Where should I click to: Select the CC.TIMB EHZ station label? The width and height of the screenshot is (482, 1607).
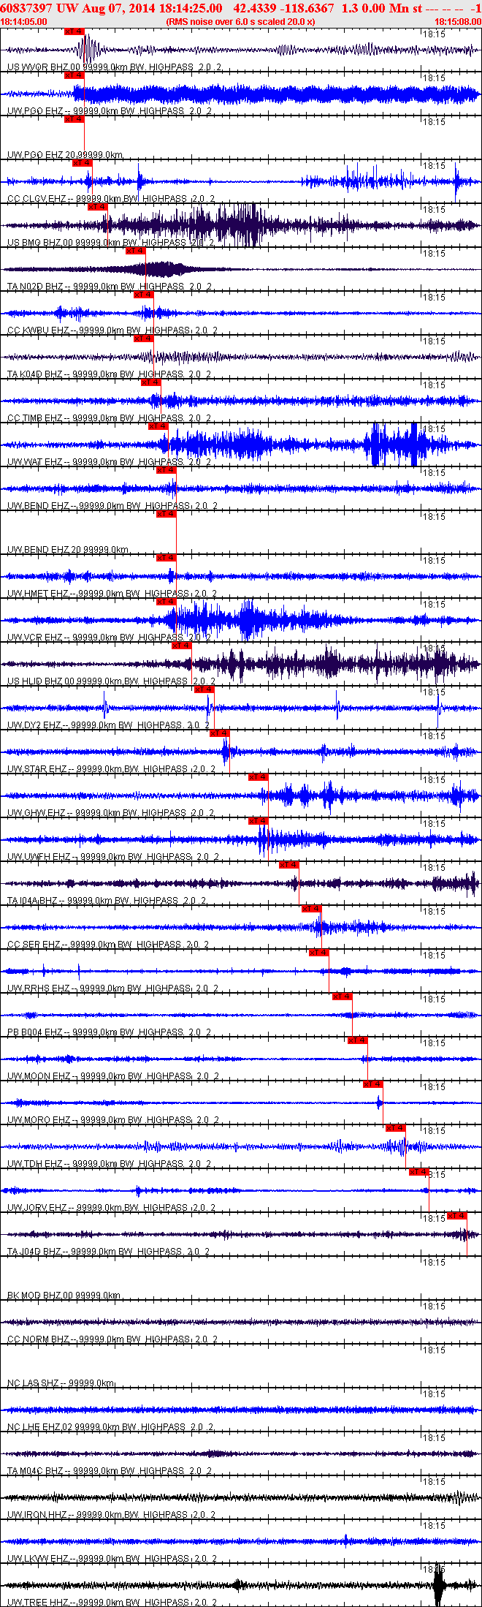click(x=110, y=418)
